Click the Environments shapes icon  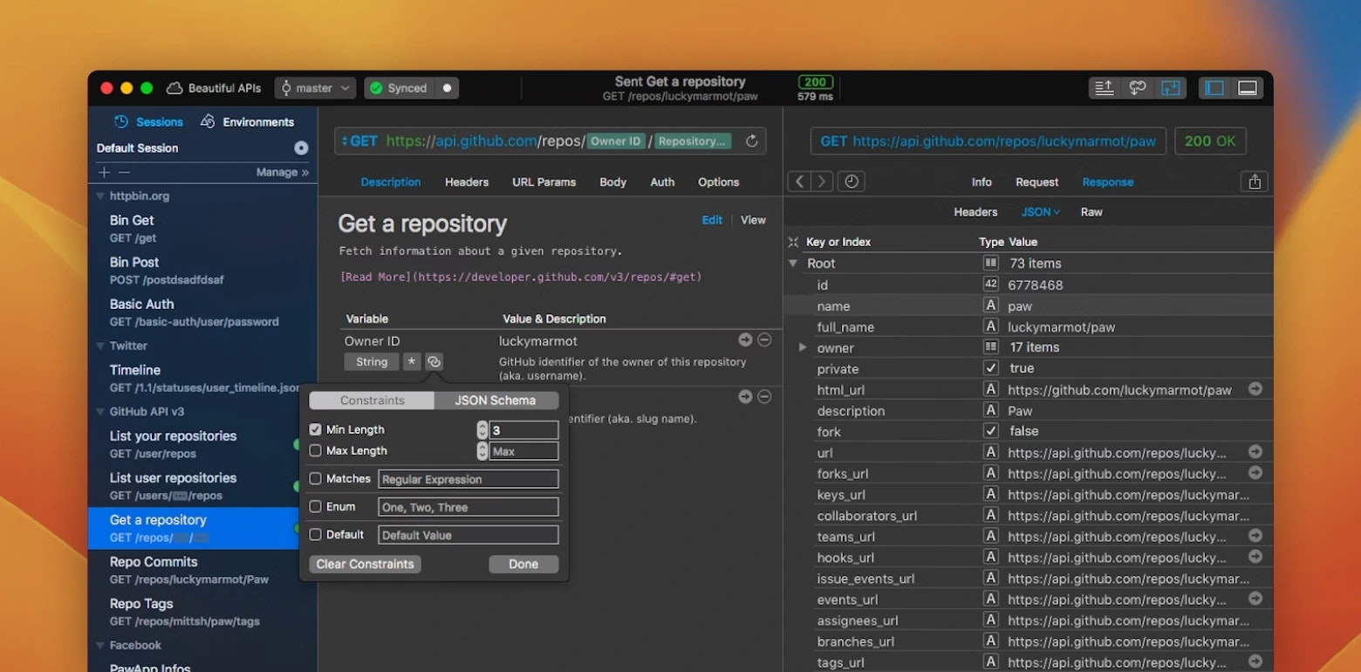point(208,121)
